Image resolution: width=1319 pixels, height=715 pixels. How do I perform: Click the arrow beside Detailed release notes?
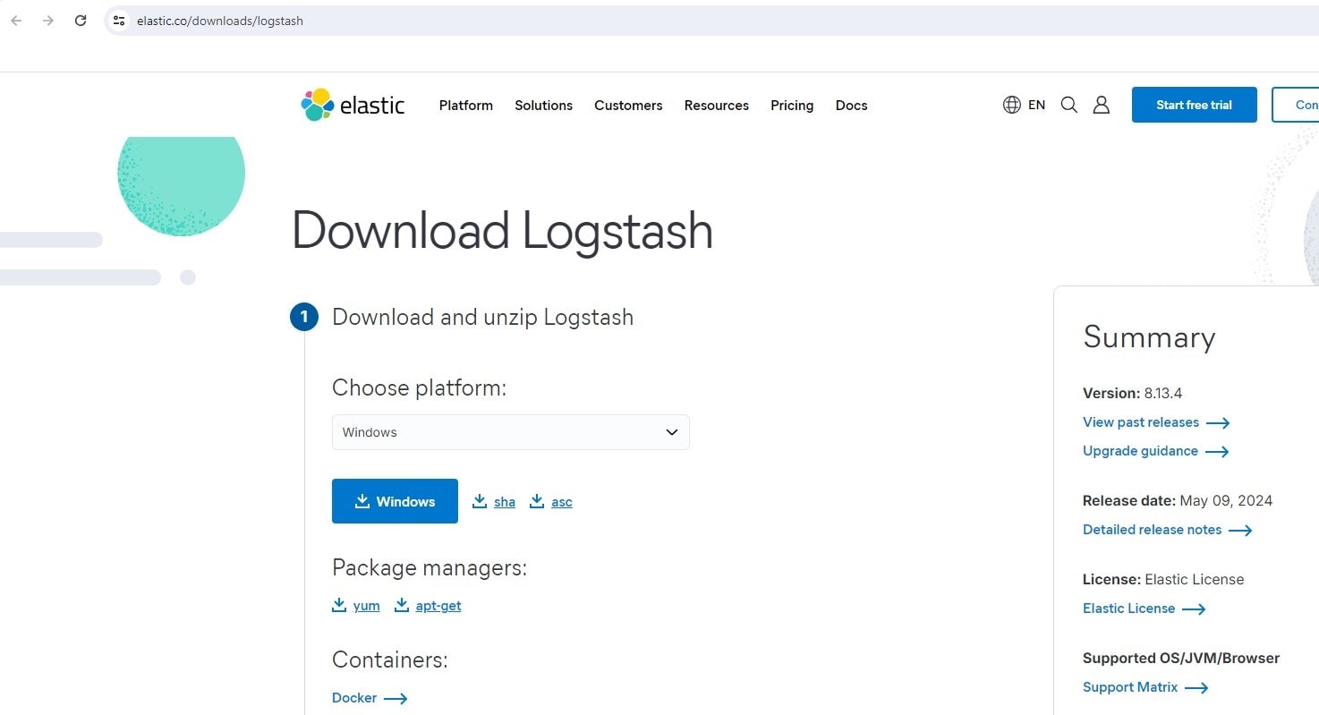coord(1240,531)
